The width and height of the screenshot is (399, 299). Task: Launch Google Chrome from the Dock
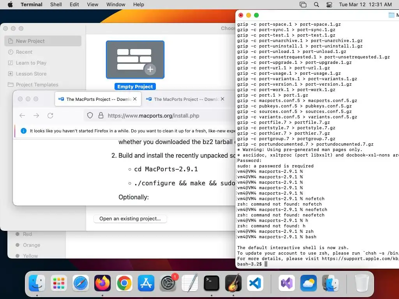click(x=124, y=283)
